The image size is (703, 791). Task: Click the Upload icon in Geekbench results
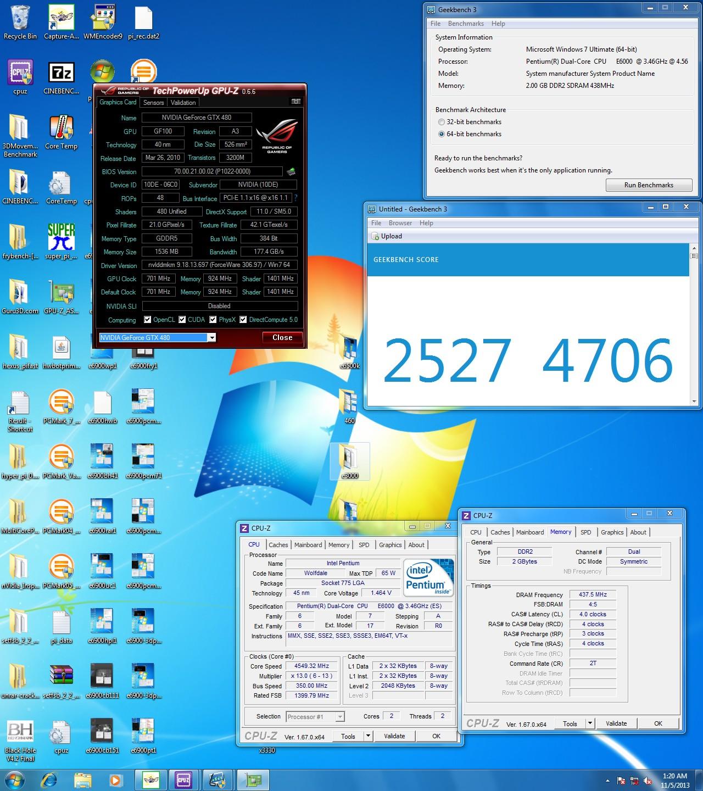click(x=376, y=236)
